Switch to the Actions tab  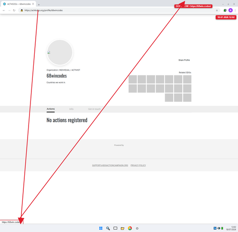point(50,109)
